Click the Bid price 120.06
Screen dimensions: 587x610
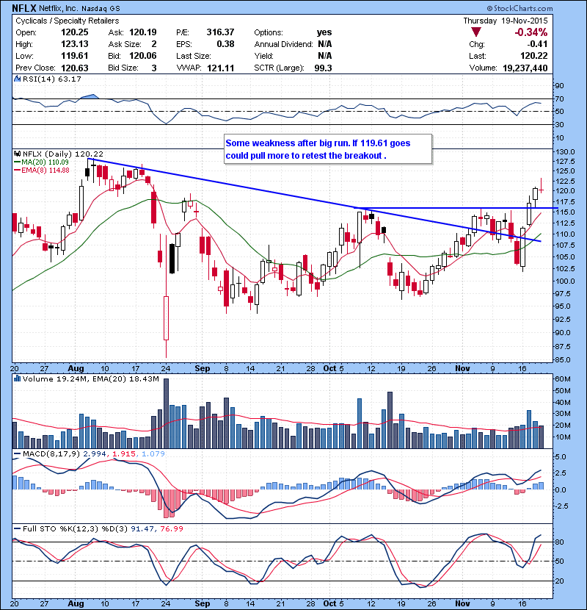click(x=143, y=56)
